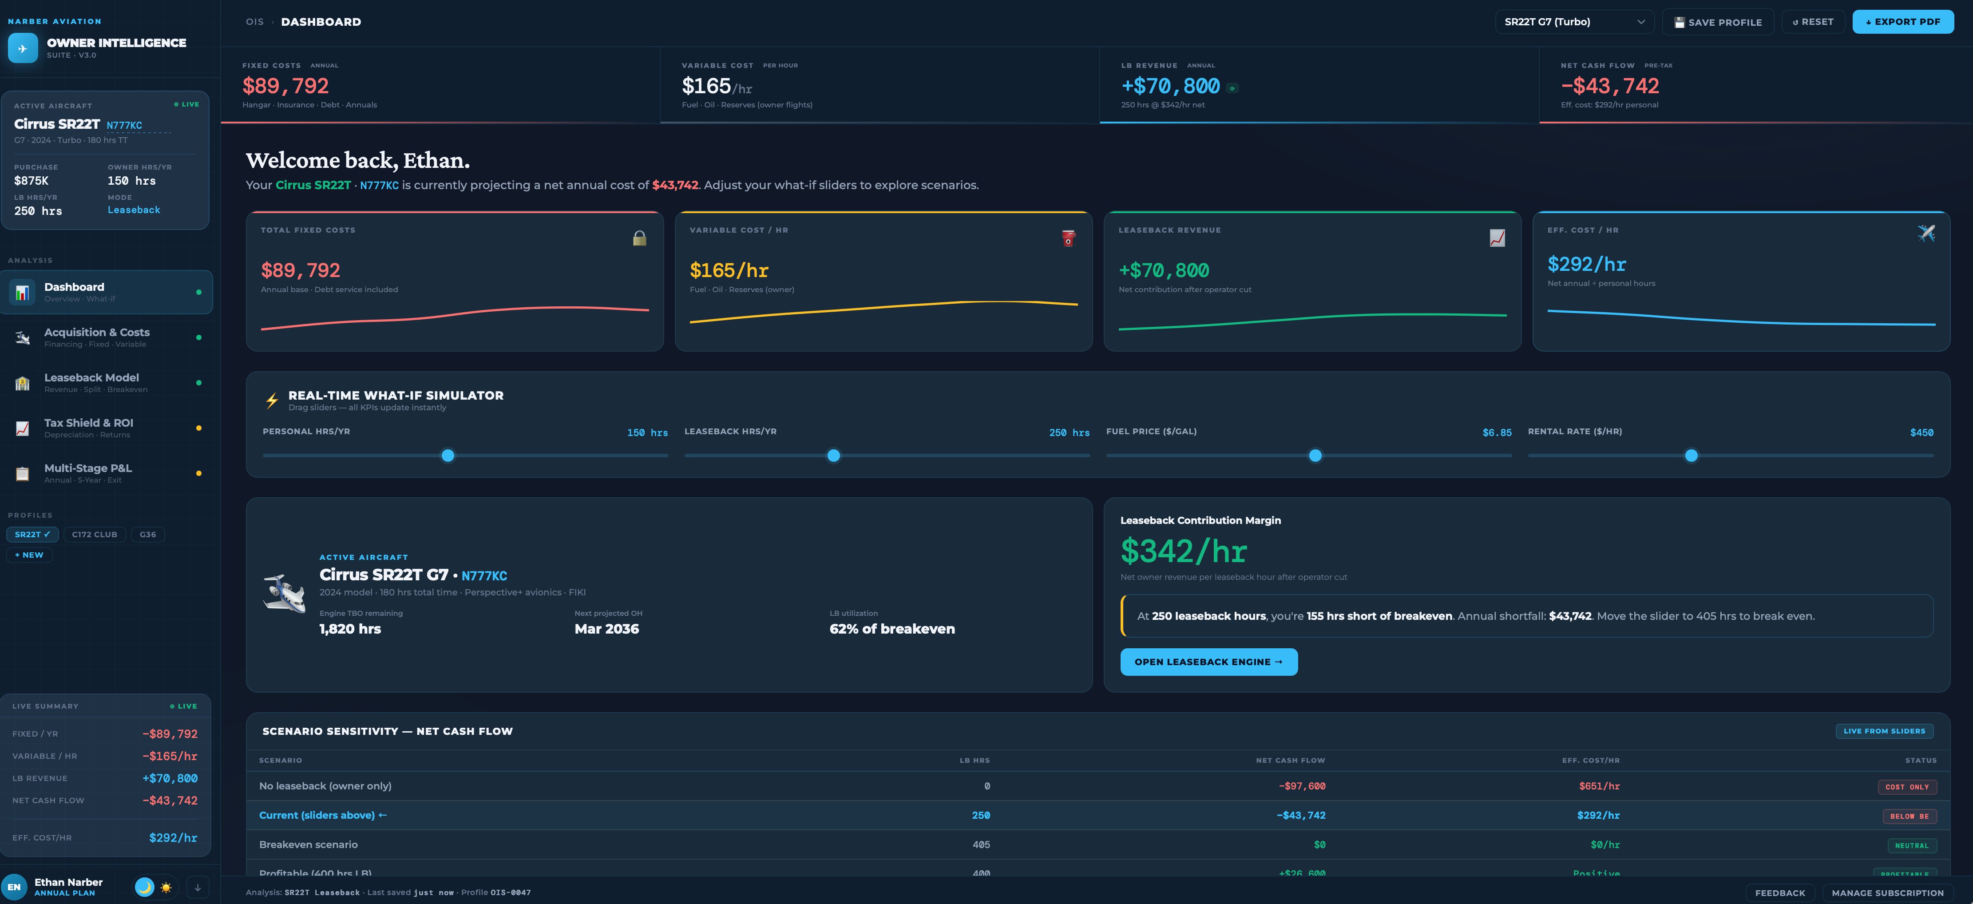This screenshot has width=1973, height=904.
Task: Open the SR22T G7 (Turbo) aircraft dropdown
Action: [1574, 21]
